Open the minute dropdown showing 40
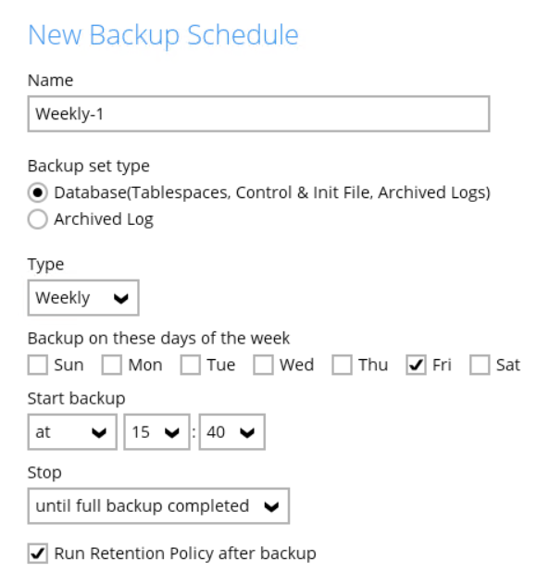Screen dimensions: 550x585 click(232, 432)
